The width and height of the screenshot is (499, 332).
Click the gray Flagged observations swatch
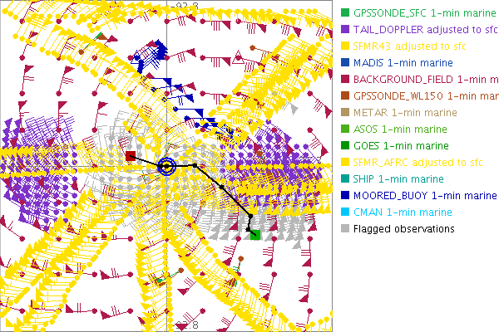click(x=345, y=229)
